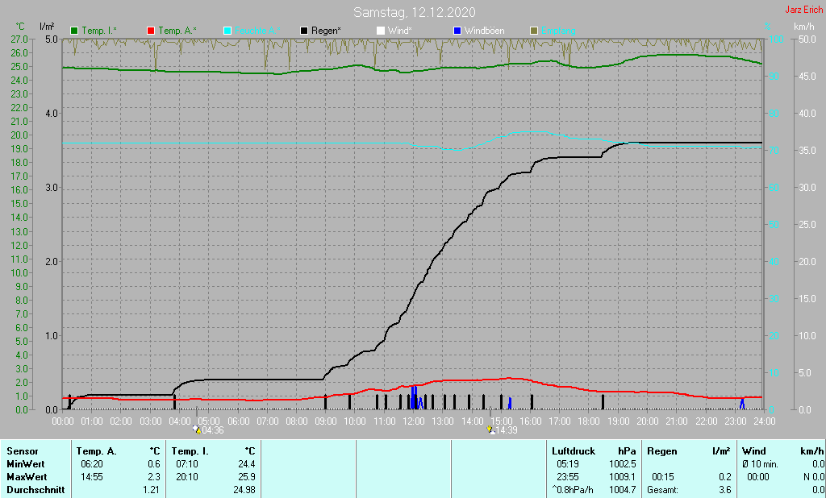The height and width of the screenshot is (498, 826).
Task: Select the 'Regen*' legend label
Action: point(326,31)
